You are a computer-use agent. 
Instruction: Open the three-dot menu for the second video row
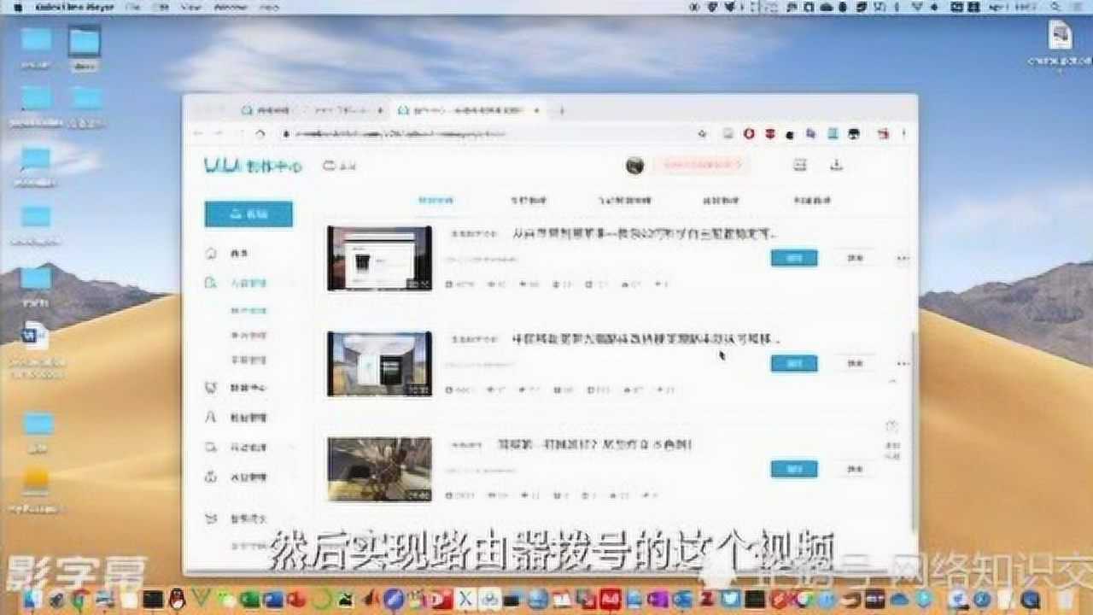(x=903, y=364)
